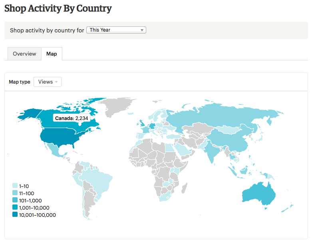Open the This Year time period dropdown
Screen dimensions: 316x246
[116, 30]
